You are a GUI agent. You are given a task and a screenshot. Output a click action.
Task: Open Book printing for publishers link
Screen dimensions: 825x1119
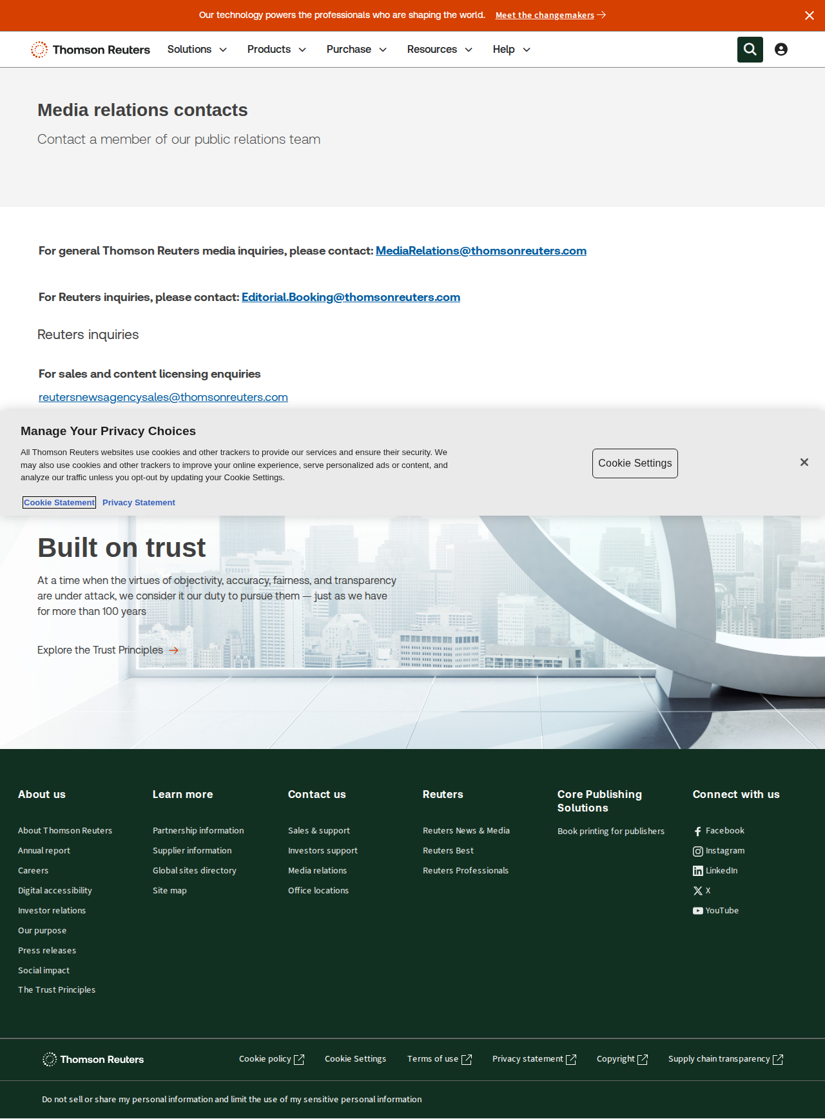coord(611,832)
